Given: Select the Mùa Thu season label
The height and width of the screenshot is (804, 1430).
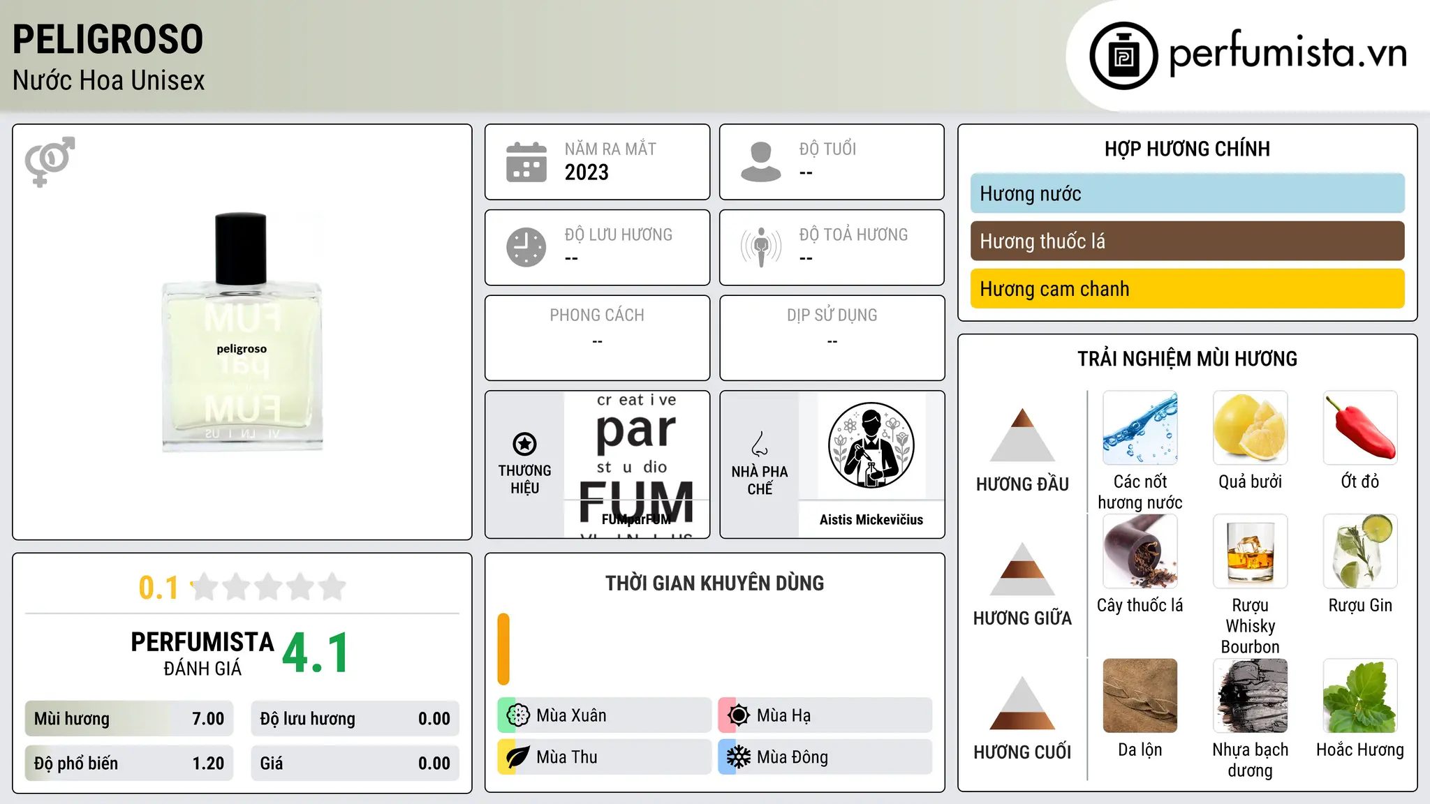Looking at the screenshot, I should [567, 757].
